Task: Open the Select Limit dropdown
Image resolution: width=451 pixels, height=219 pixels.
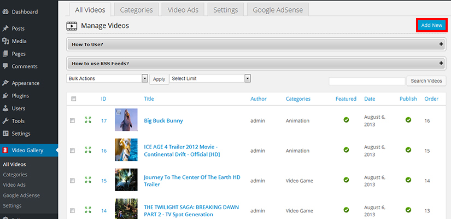Action: point(210,79)
